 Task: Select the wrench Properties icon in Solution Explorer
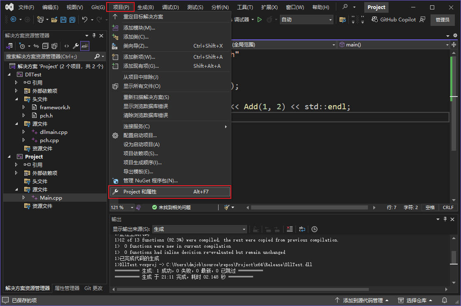(75, 46)
